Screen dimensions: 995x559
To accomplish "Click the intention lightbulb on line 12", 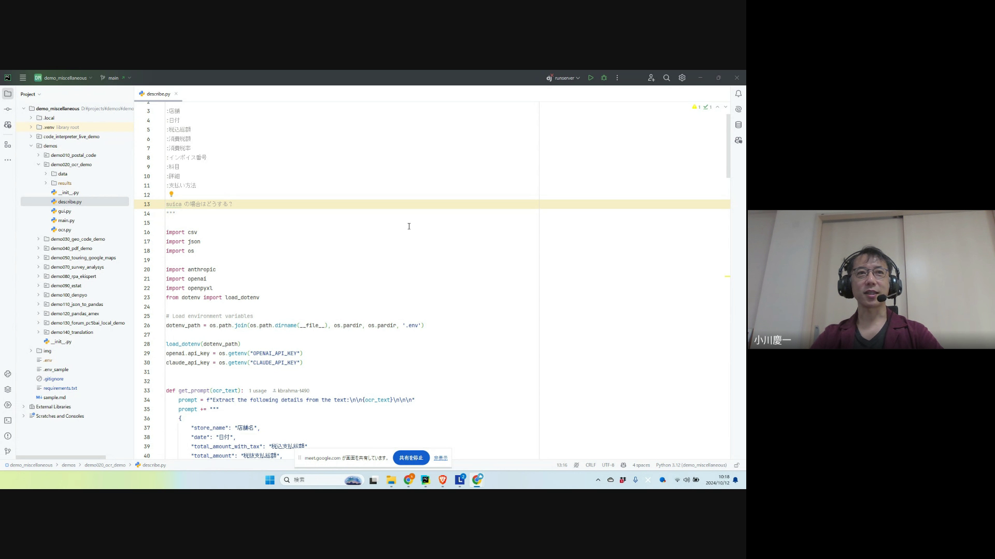I will (171, 194).
